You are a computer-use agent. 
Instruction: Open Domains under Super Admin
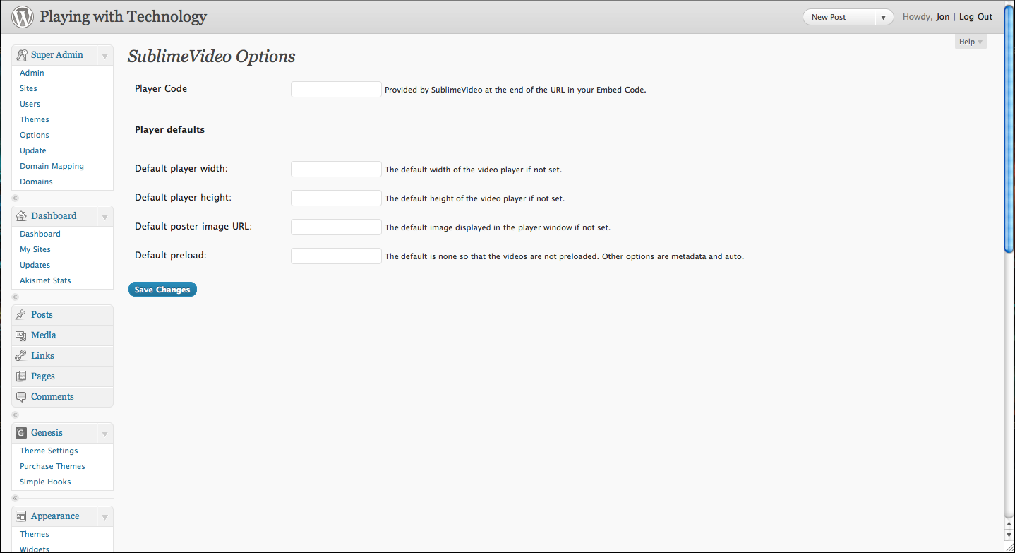(x=36, y=182)
